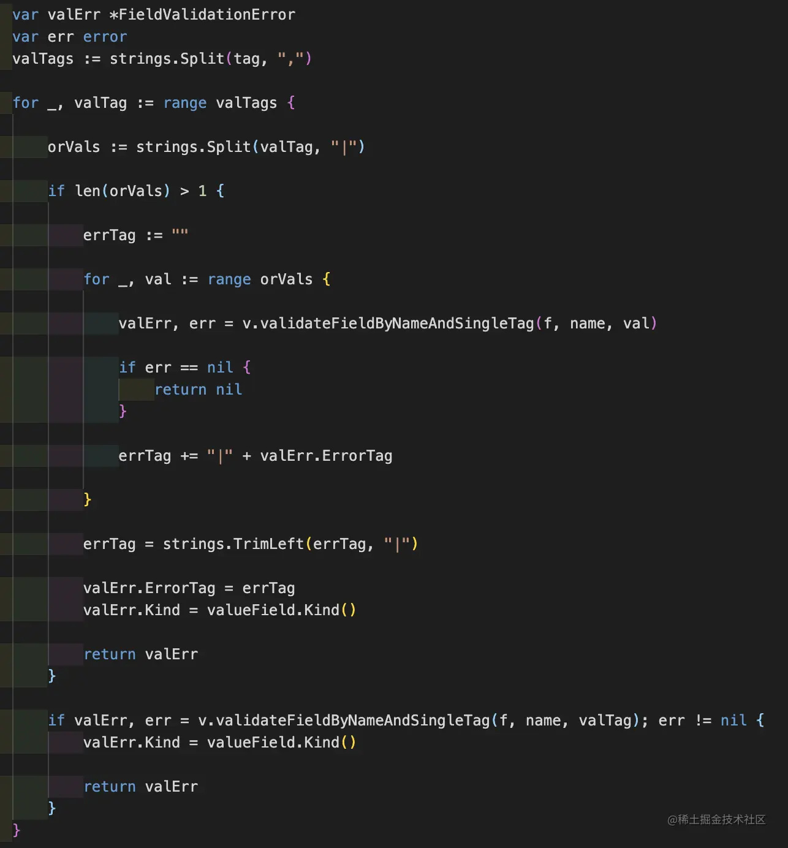Click the valTags strings.Split(tag, ",") line
The image size is (788, 848).
click(162, 59)
